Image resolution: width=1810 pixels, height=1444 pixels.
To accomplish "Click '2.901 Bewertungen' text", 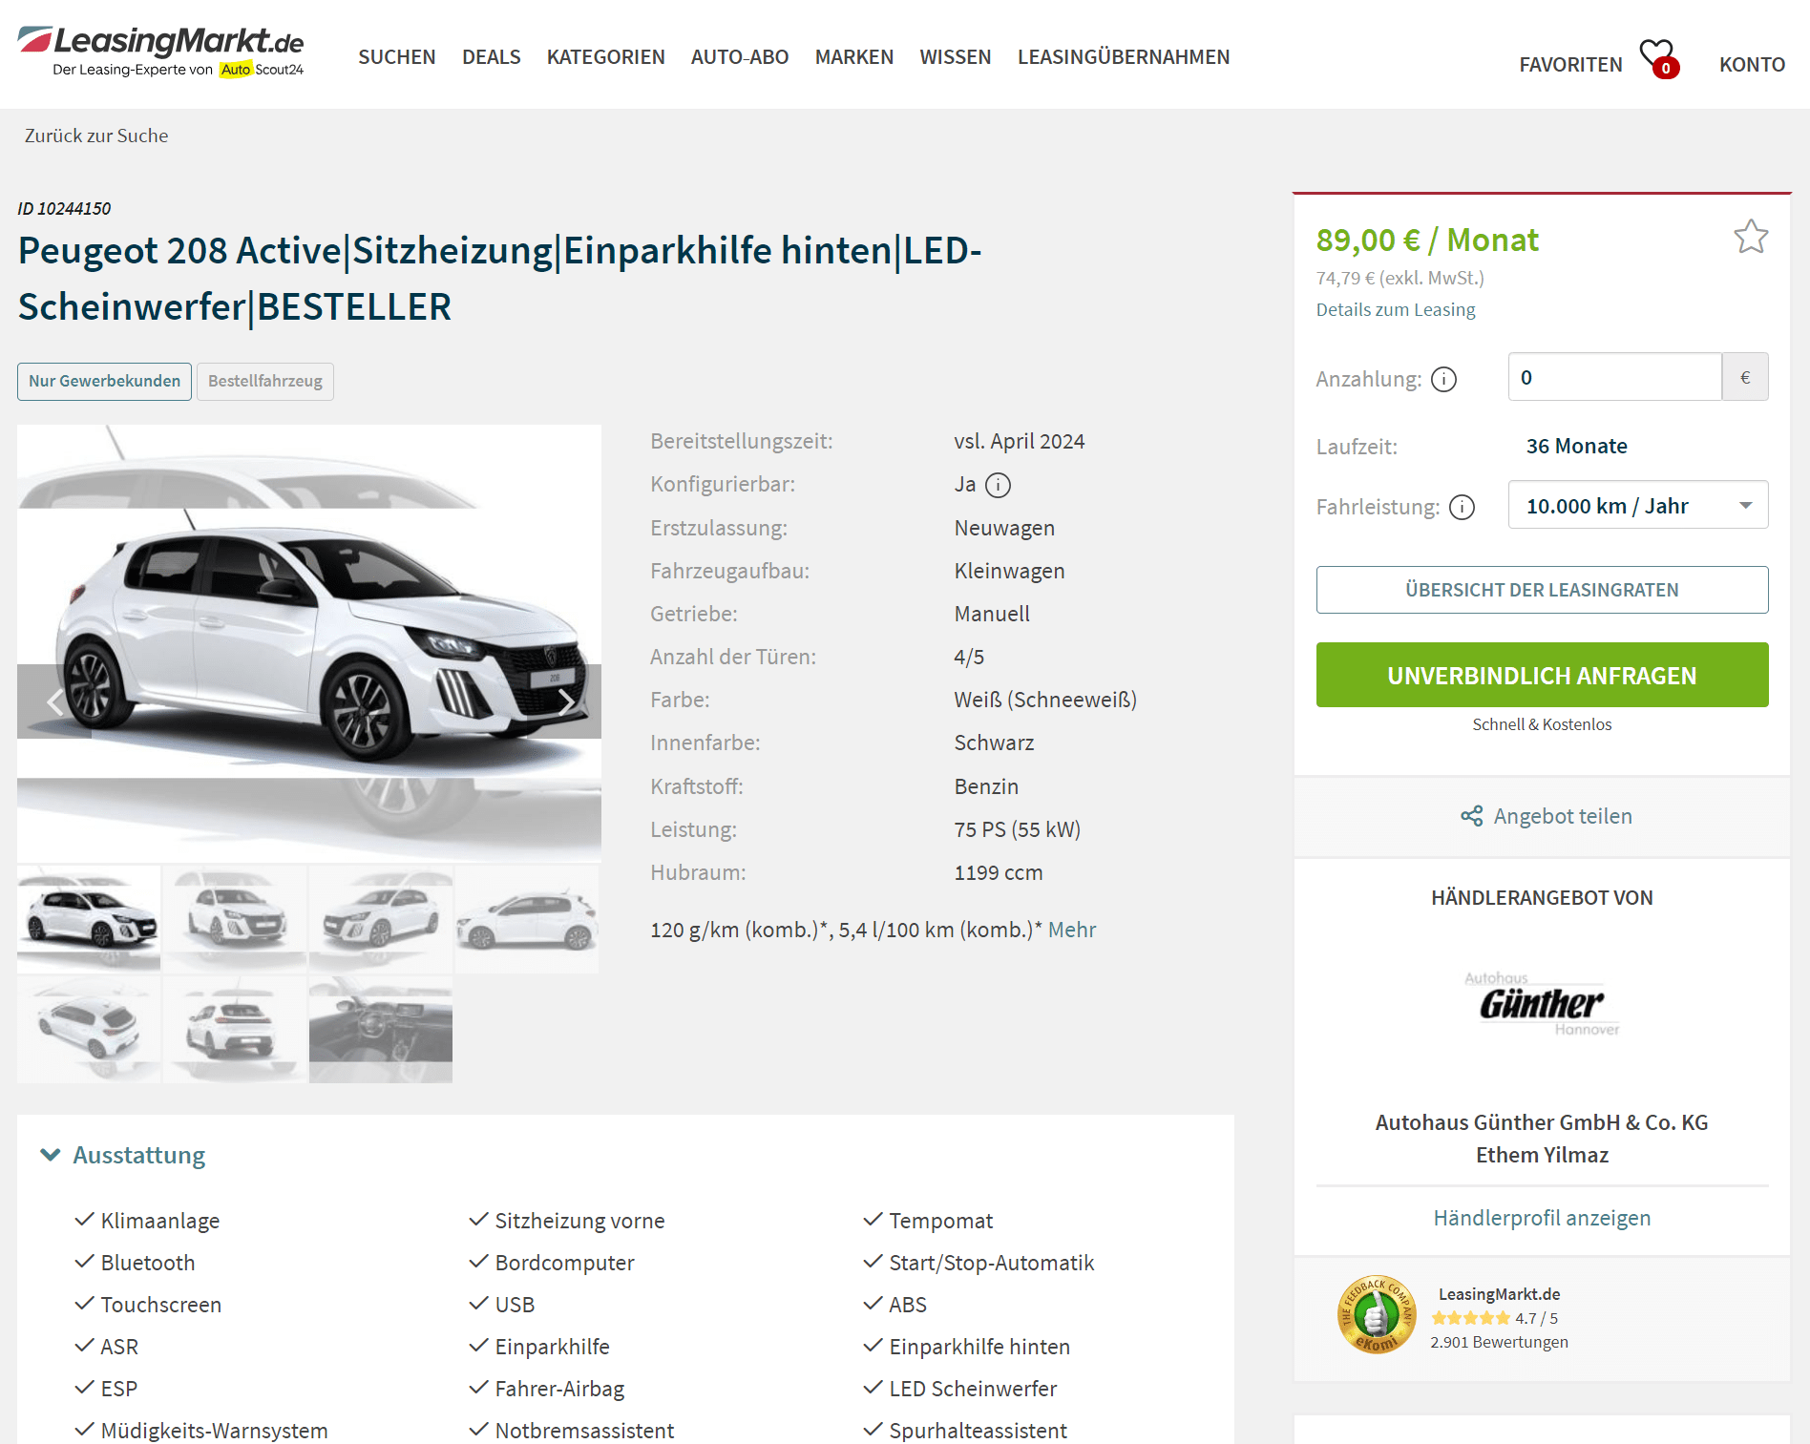I will 1499,1342.
